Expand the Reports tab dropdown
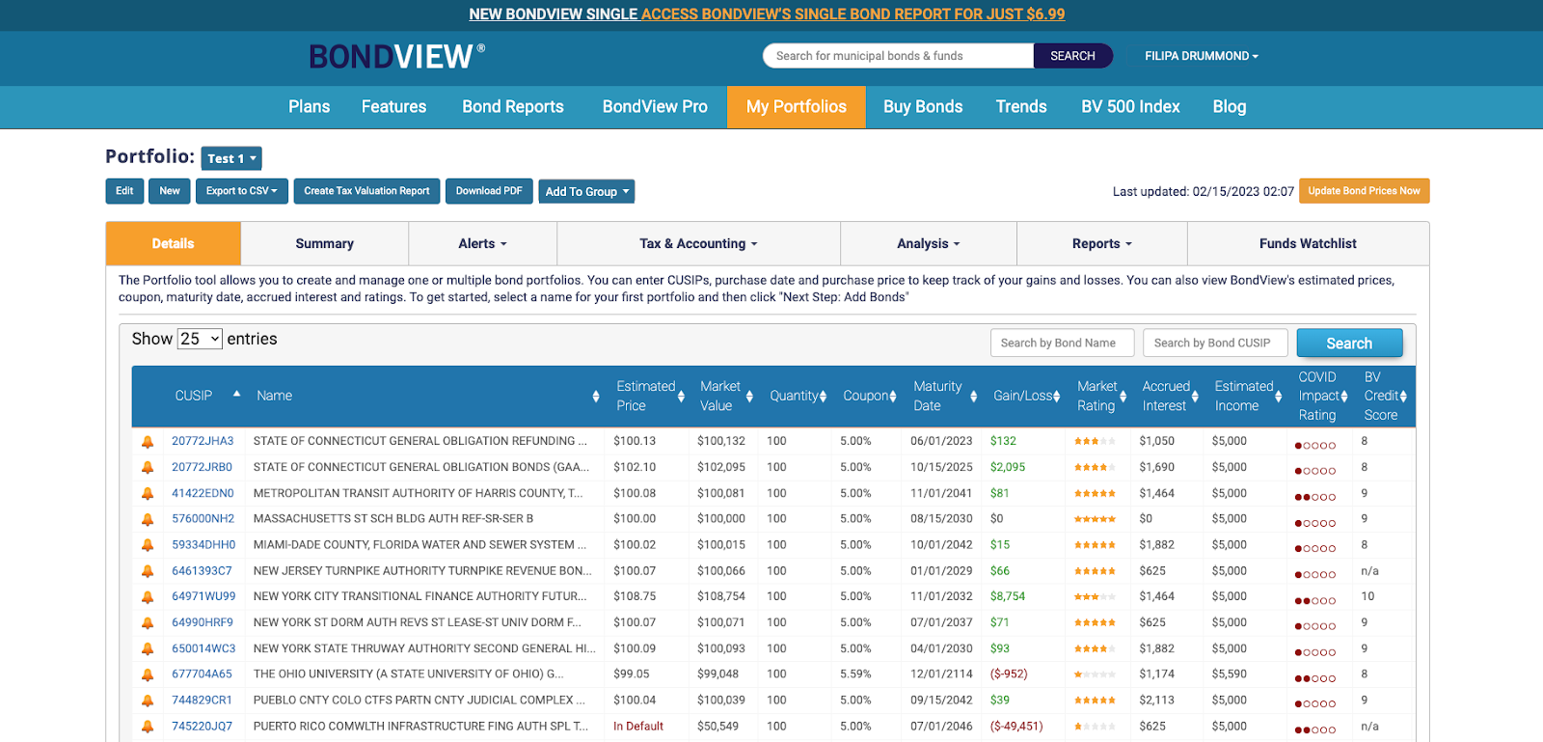The image size is (1543, 742). pyautogui.click(x=1101, y=244)
